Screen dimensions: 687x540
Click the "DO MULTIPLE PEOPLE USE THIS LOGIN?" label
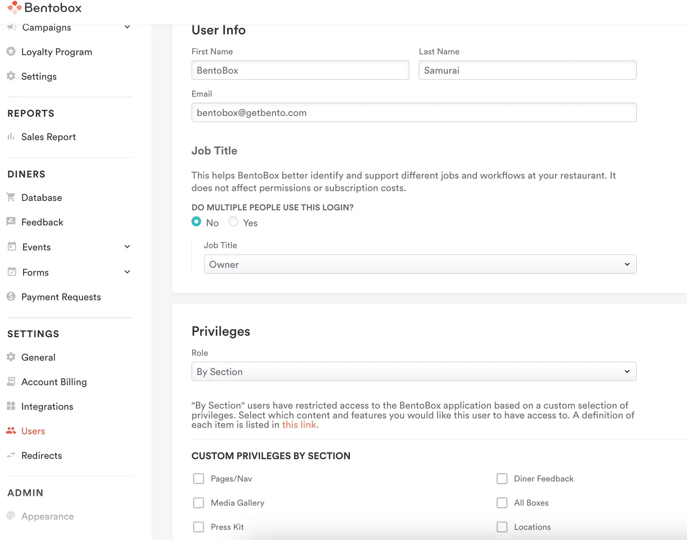tap(272, 207)
